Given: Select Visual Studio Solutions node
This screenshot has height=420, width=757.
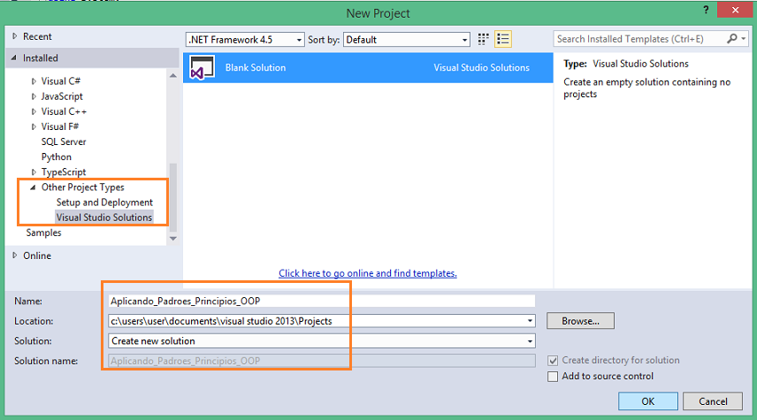Looking at the screenshot, I should point(104,218).
